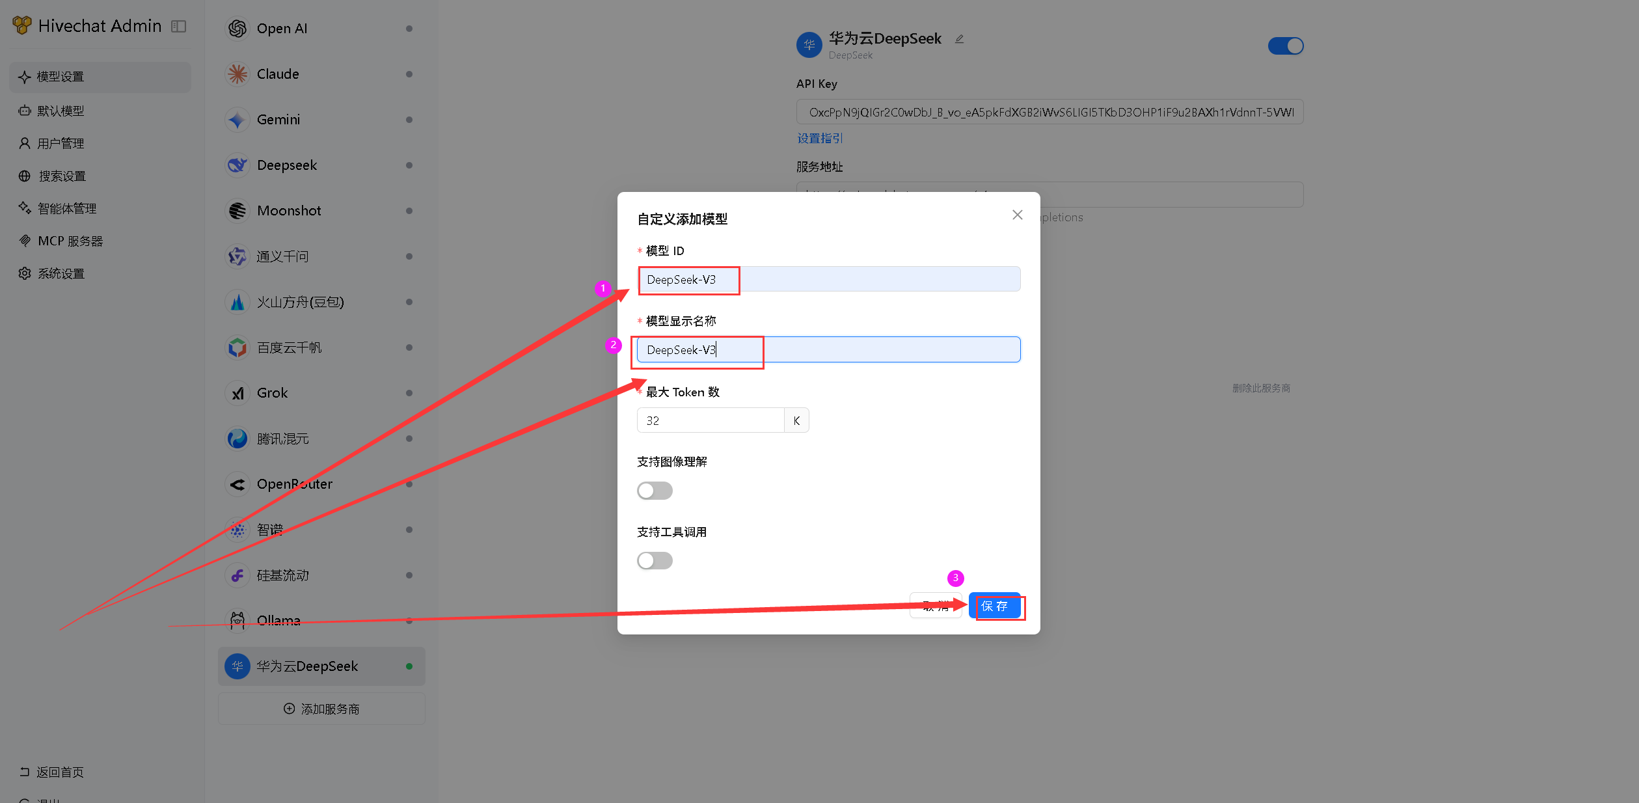Open 模型设置 in the sidebar
The width and height of the screenshot is (1639, 803).
100,77
